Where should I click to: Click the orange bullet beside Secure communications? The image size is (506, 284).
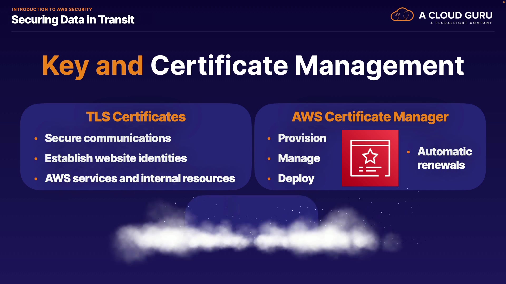pos(36,139)
